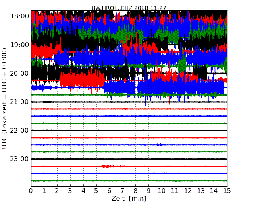Click the x-axis tick label 14
The width and height of the screenshot is (258, 207).
(214, 191)
